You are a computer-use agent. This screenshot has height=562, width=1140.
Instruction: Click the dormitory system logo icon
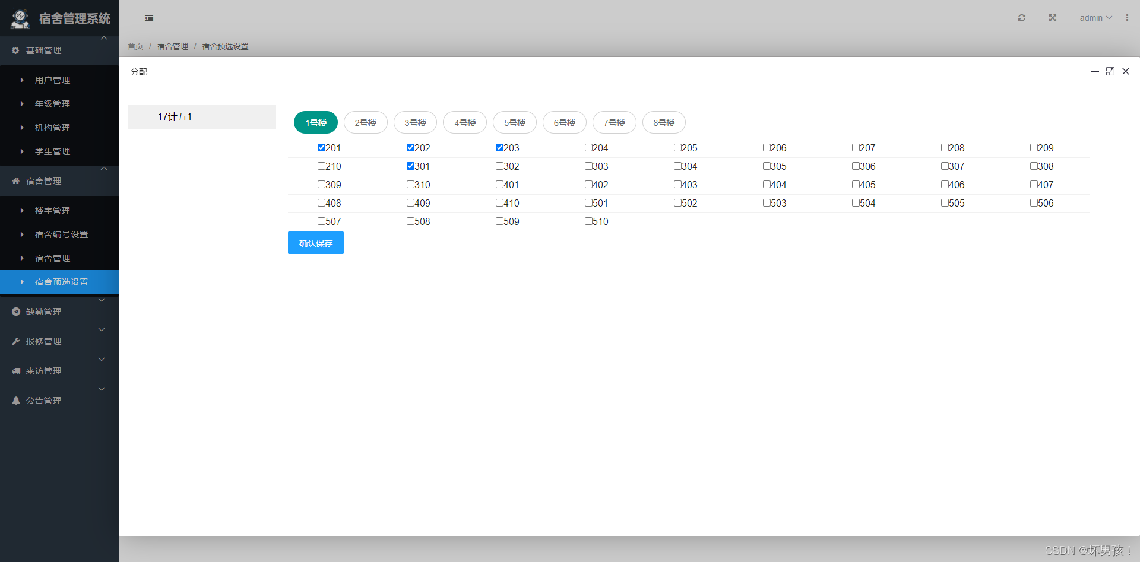(20, 19)
